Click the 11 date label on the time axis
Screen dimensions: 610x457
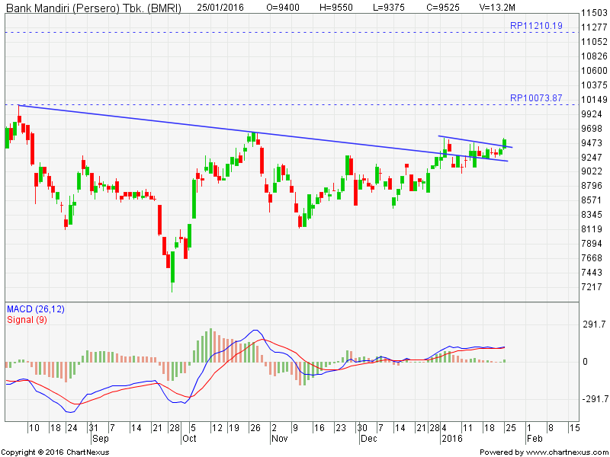[467, 428]
